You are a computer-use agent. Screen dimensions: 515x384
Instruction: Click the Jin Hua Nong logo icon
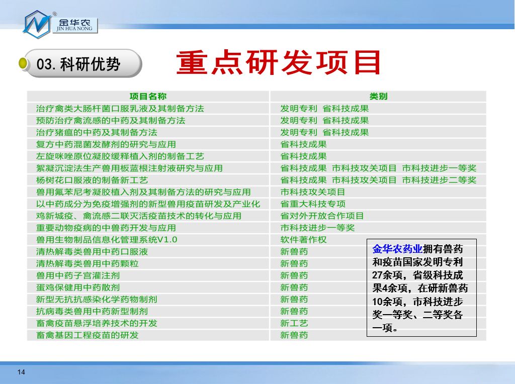pyautogui.click(x=37, y=24)
